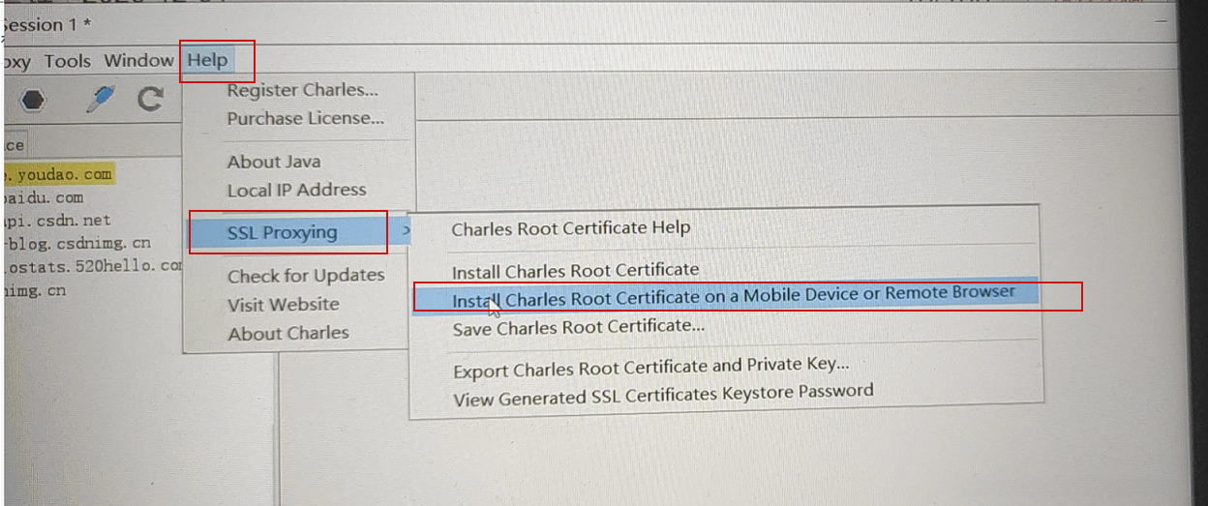Screen dimensions: 1208x506
Task: Choose Purchase License... menu entry
Action: click(305, 118)
